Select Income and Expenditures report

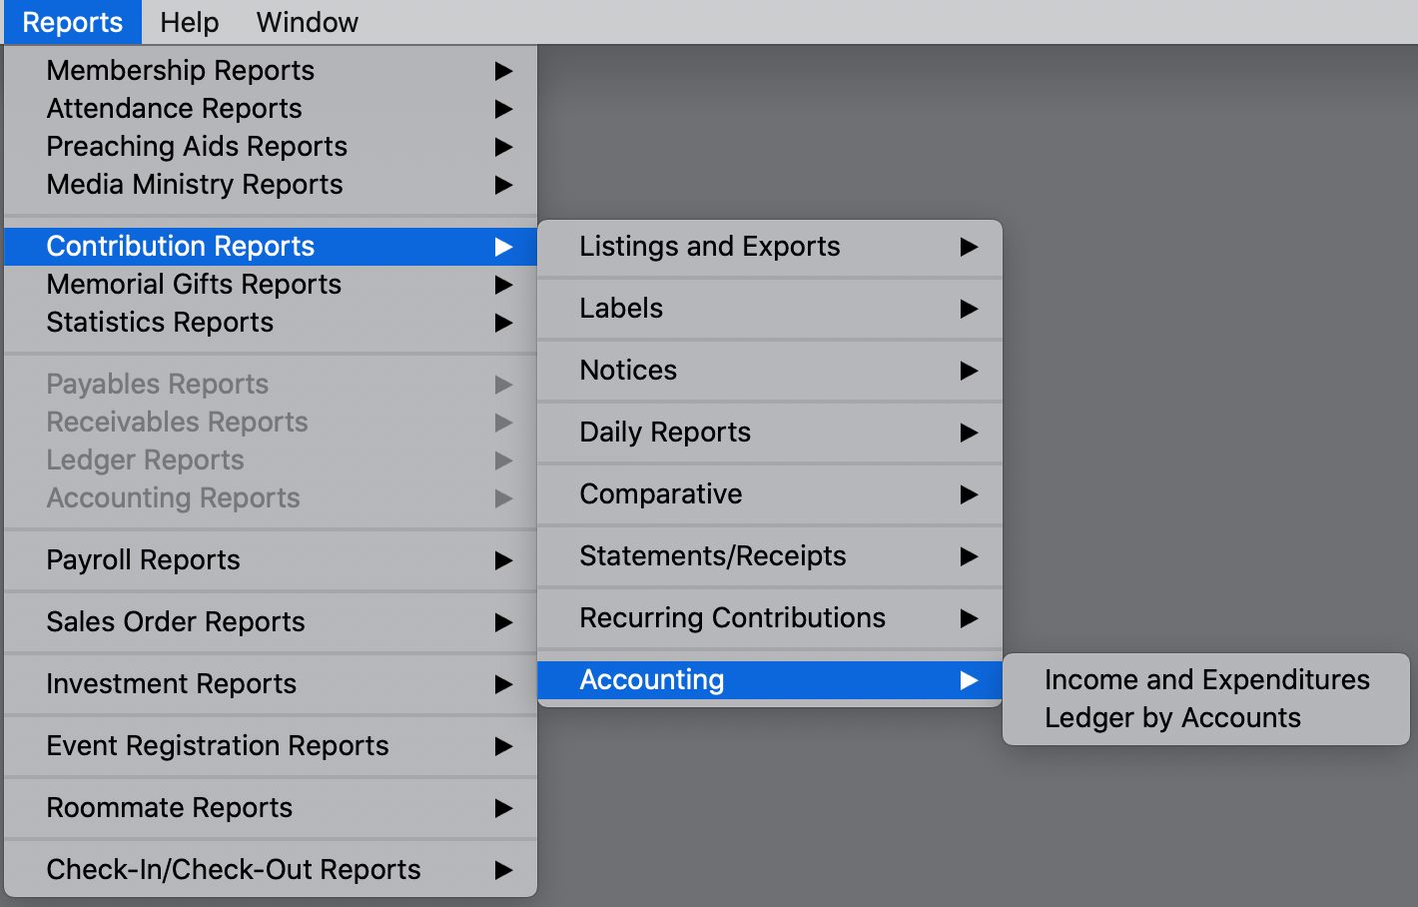1206,680
